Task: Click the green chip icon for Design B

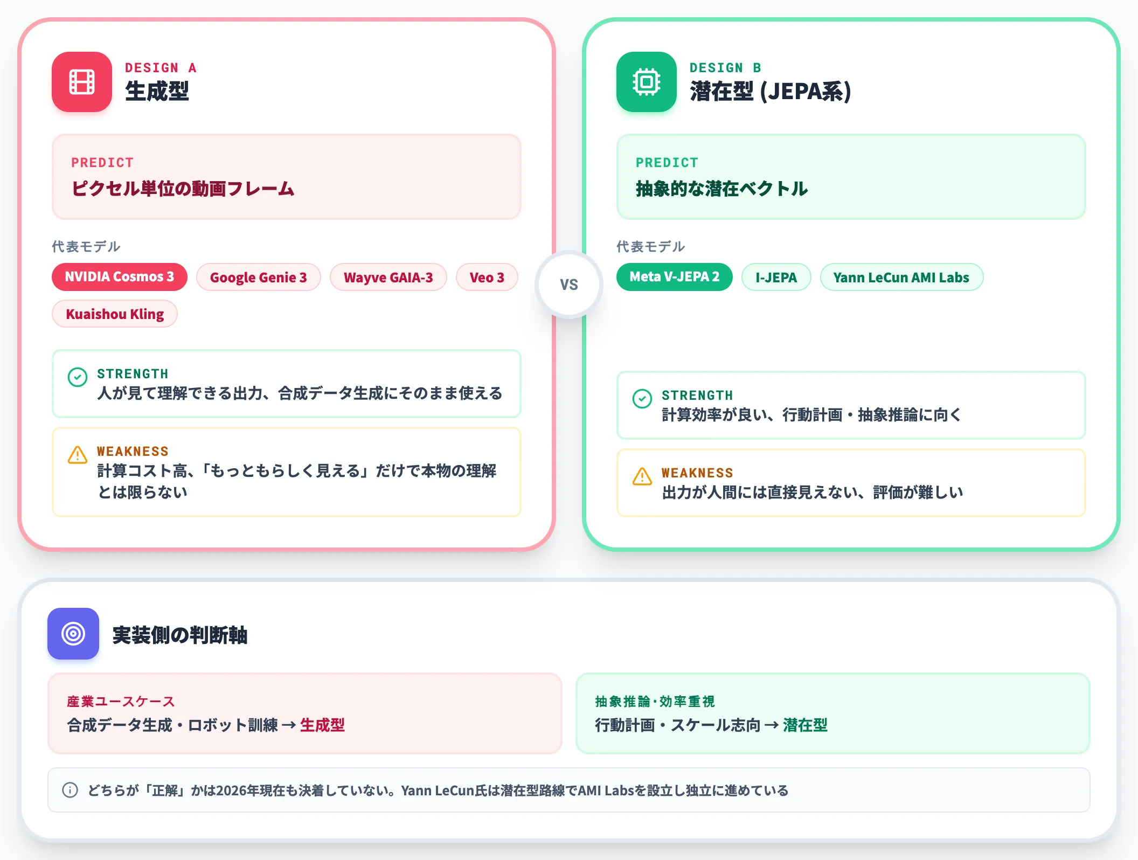Action: (x=647, y=82)
